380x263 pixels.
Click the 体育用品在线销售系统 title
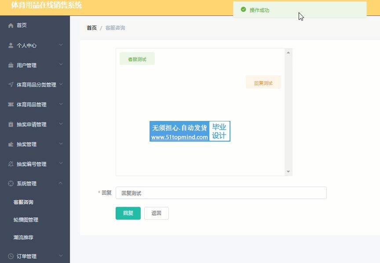tap(47, 5)
